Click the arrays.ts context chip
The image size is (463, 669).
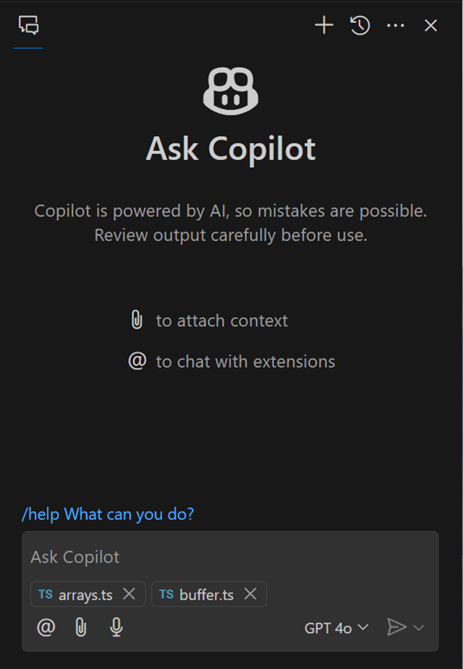tap(77, 595)
